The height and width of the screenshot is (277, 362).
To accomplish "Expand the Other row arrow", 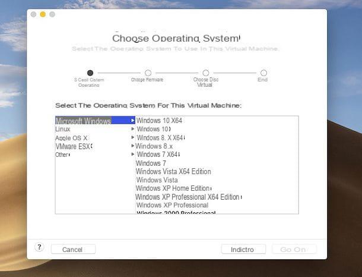I will 132,154.
